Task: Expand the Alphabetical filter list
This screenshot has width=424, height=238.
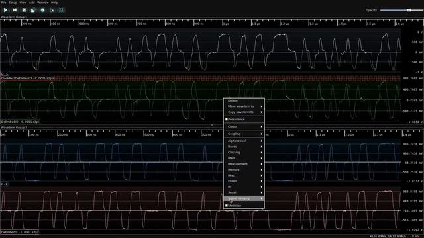Action: [244, 141]
